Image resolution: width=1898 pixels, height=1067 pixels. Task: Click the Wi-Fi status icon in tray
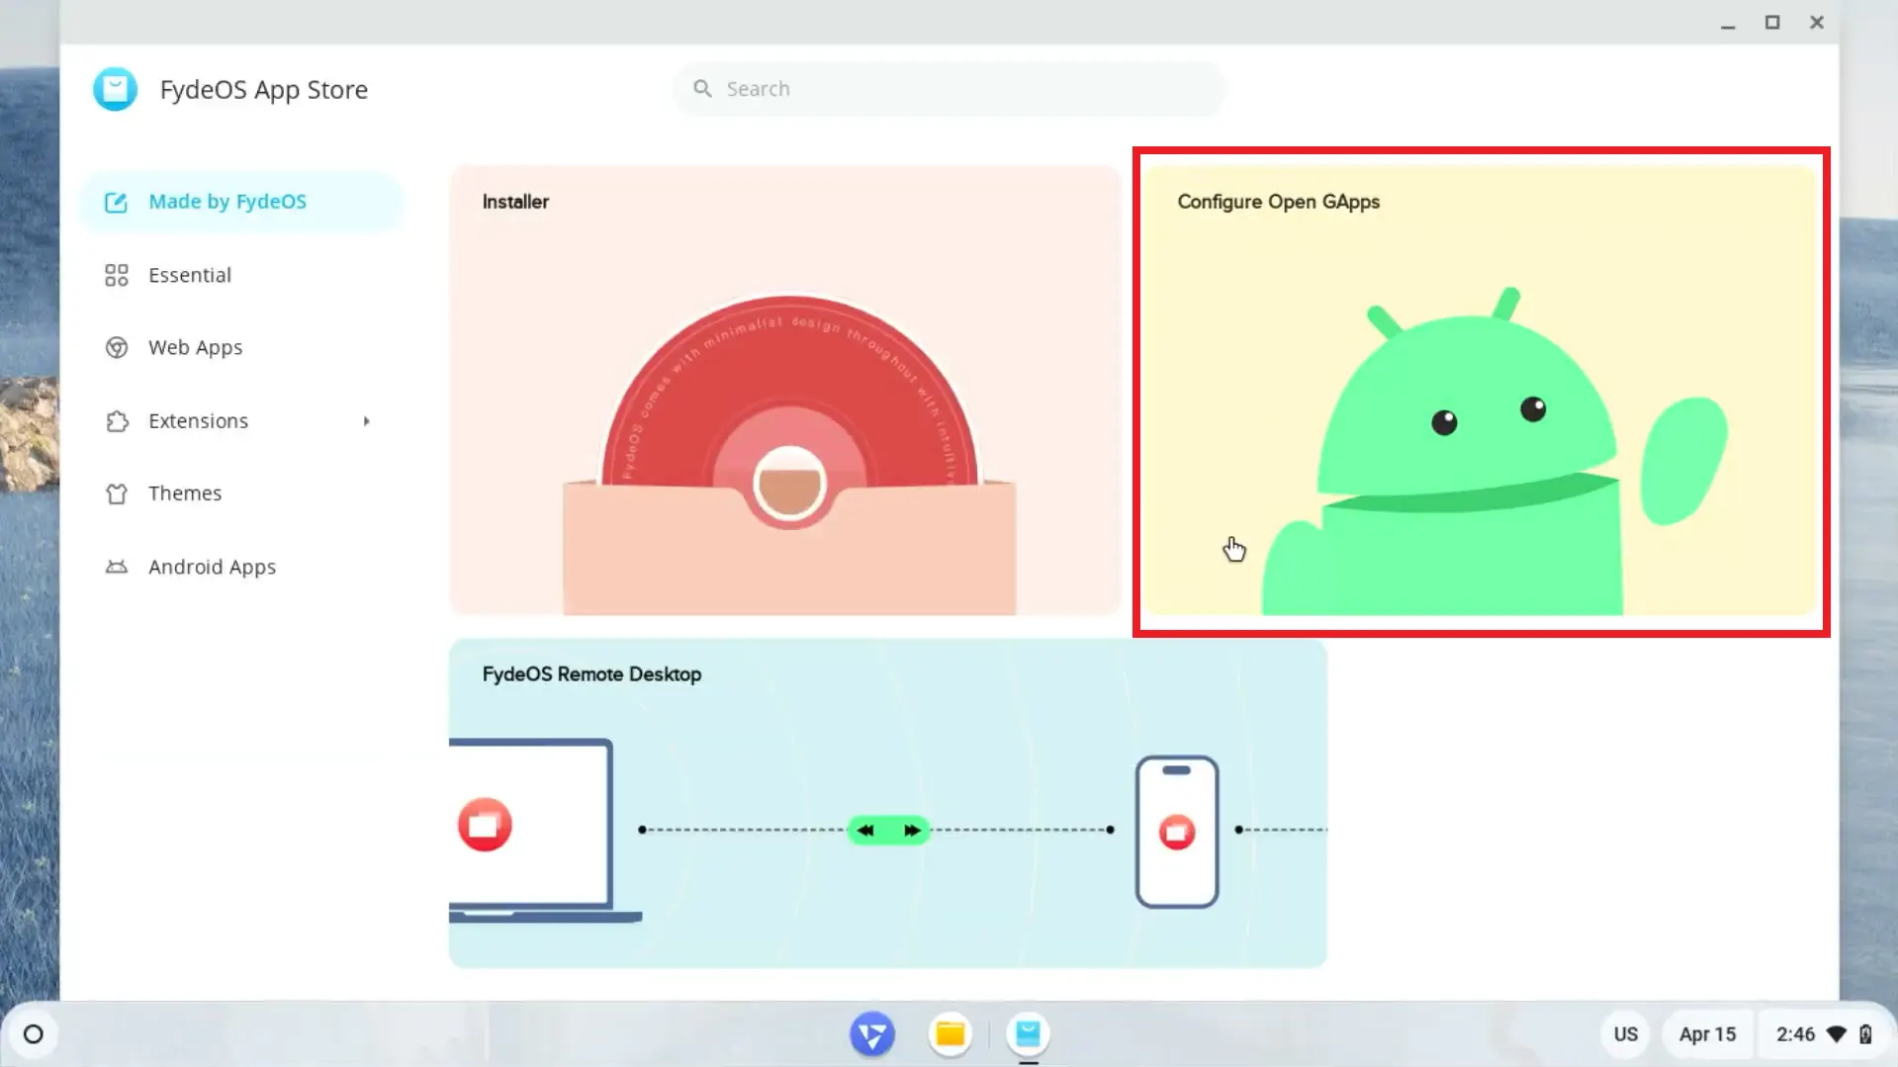(x=1836, y=1034)
